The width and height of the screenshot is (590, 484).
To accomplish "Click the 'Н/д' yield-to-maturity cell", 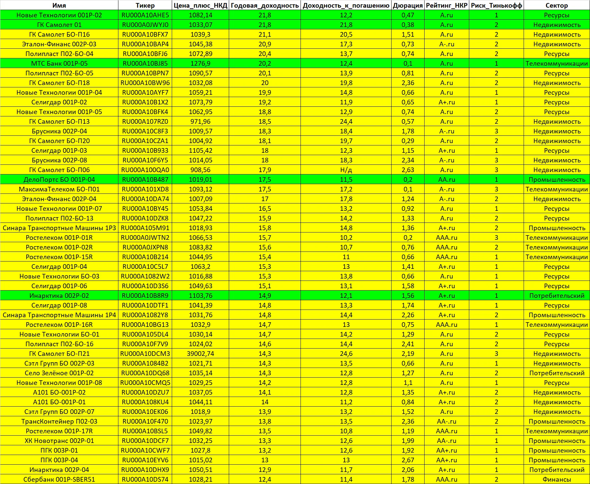I will (346, 170).
